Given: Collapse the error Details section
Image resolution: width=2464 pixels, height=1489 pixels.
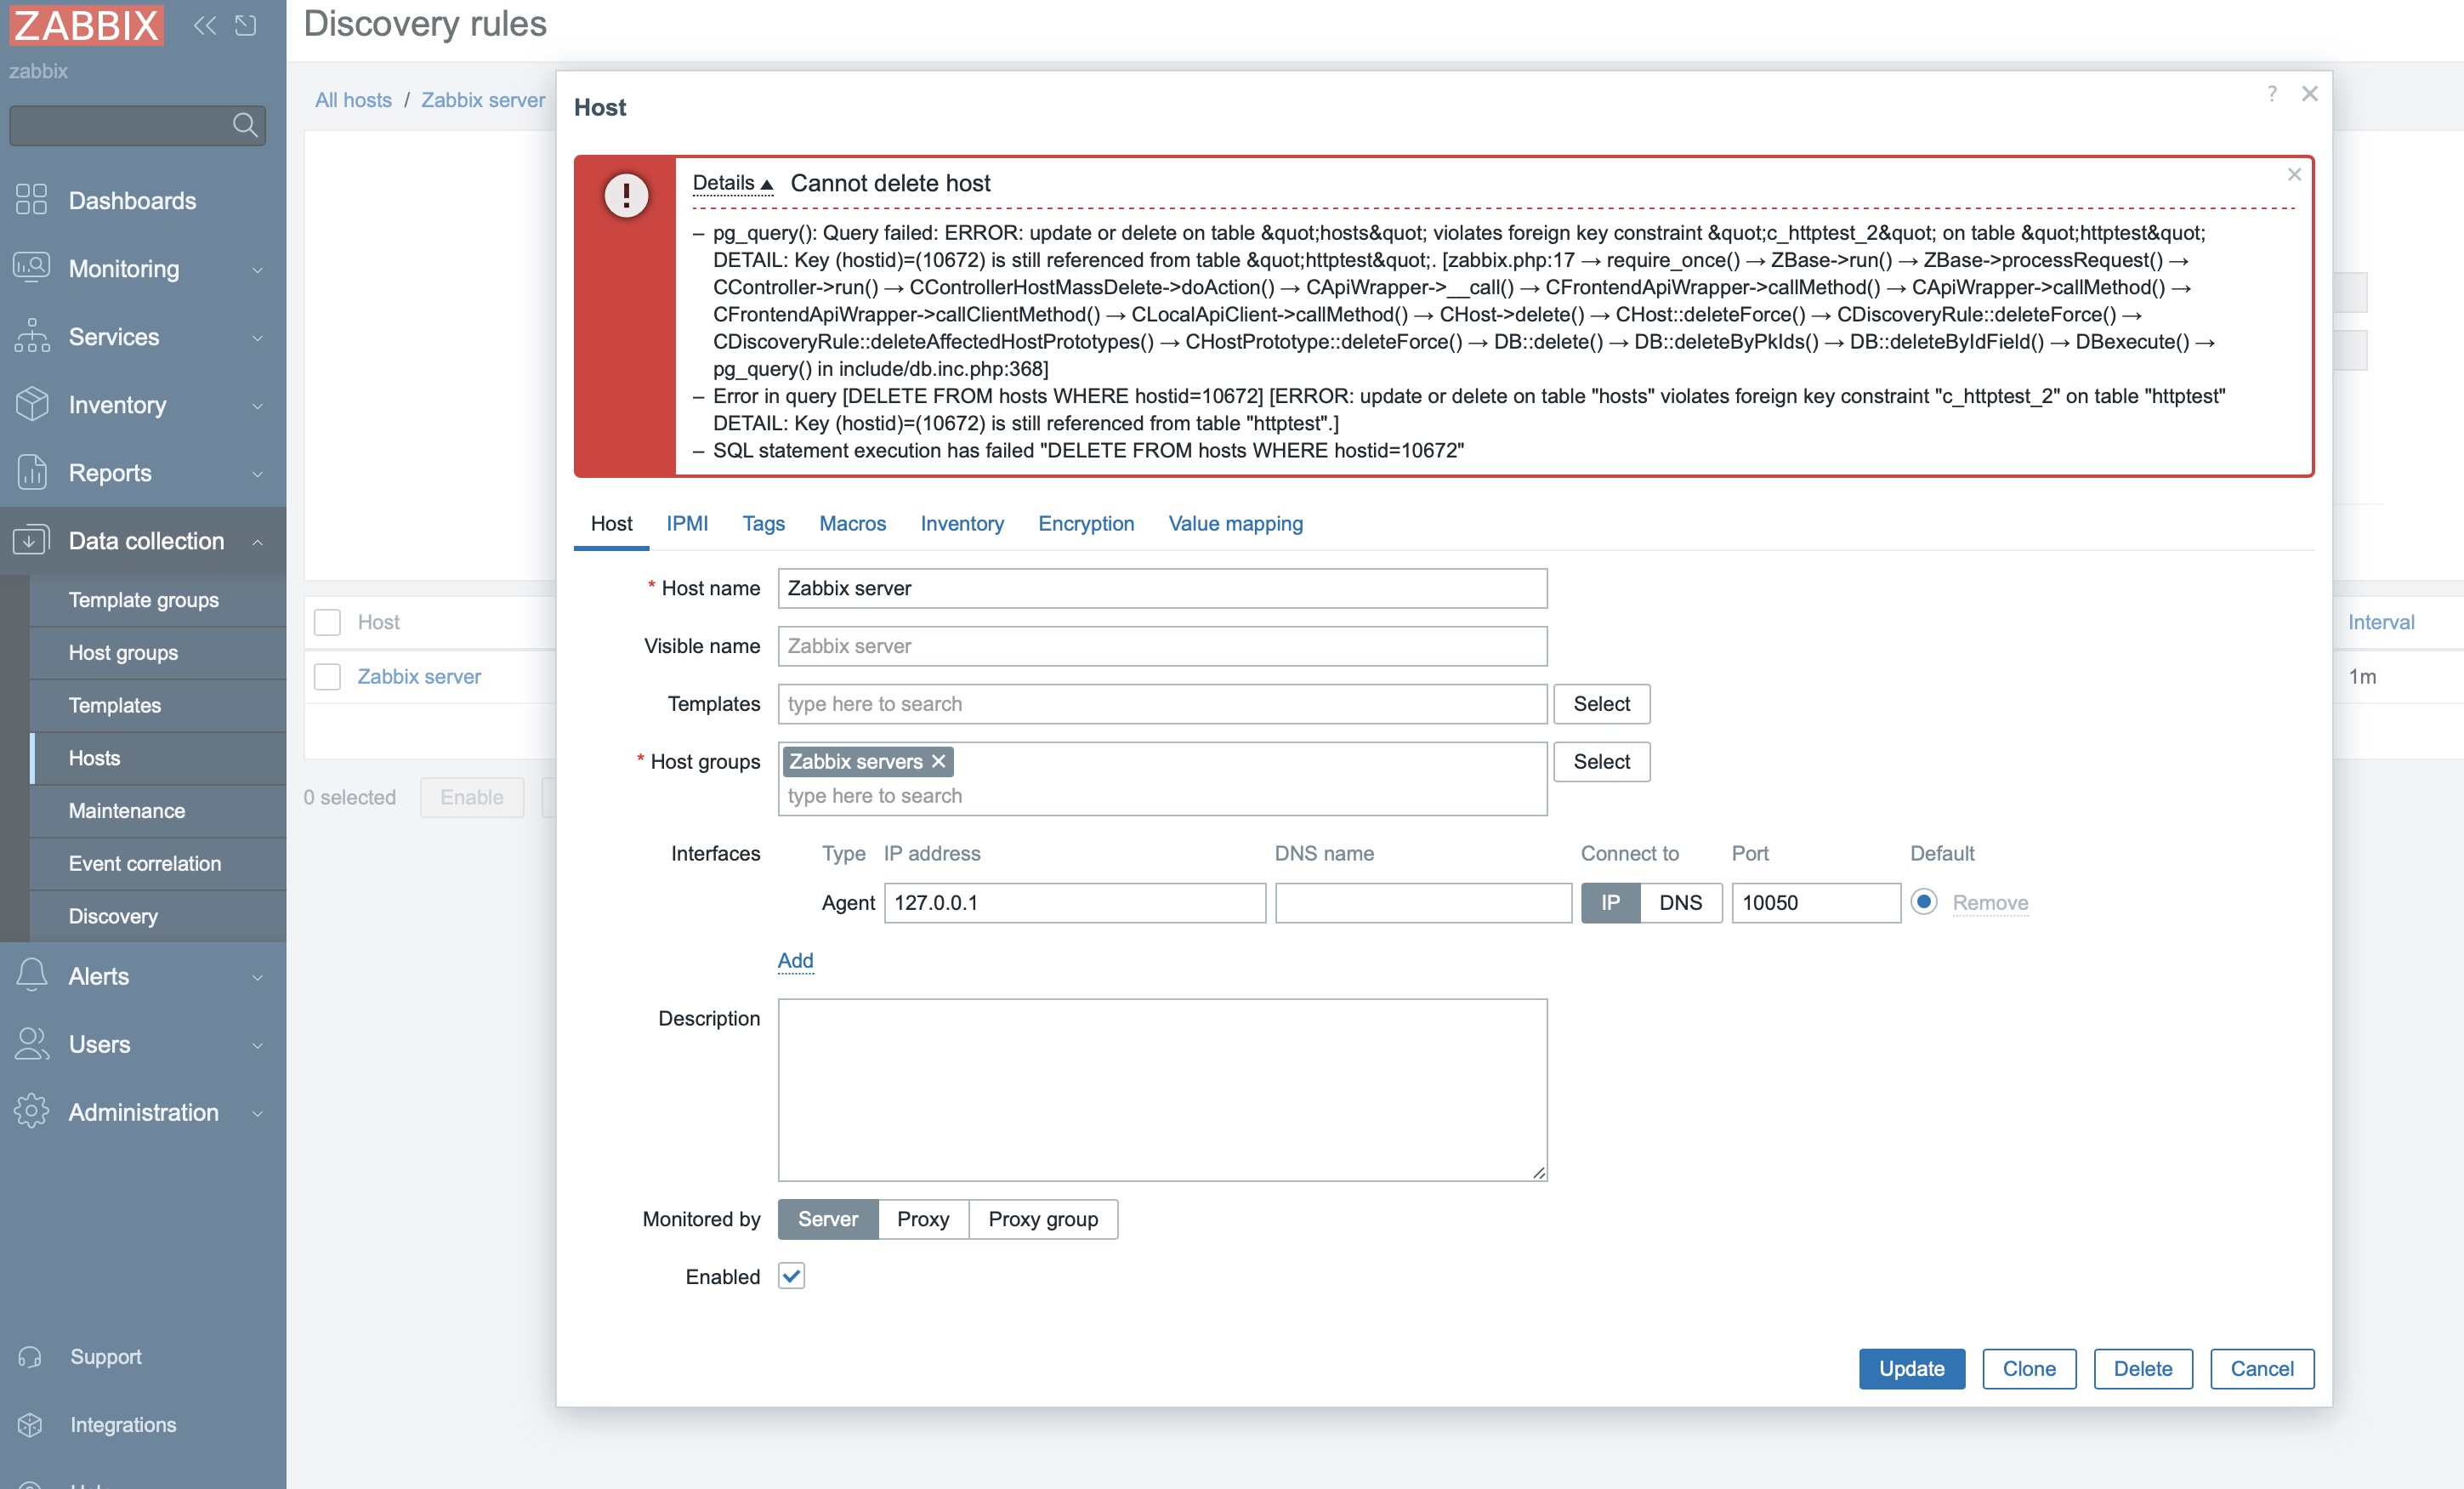Looking at the screenshot, I should pyautogui.click(x=733, y=183).
